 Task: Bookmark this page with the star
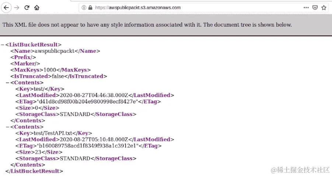[x=324, y=8]
